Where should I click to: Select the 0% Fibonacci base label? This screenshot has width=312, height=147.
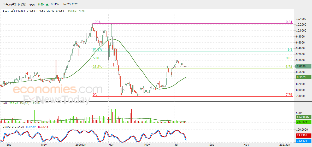pyautogui.click(x=95, y=95)
